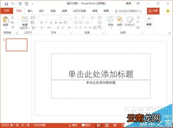This screenshot has width=173, height=128.
Task: Open Character Spacing AV dropdown
Action: [x=66, y=22]
